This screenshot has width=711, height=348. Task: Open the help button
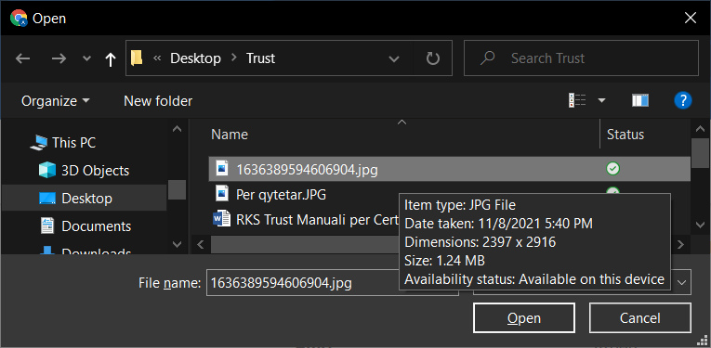point(682,100)
